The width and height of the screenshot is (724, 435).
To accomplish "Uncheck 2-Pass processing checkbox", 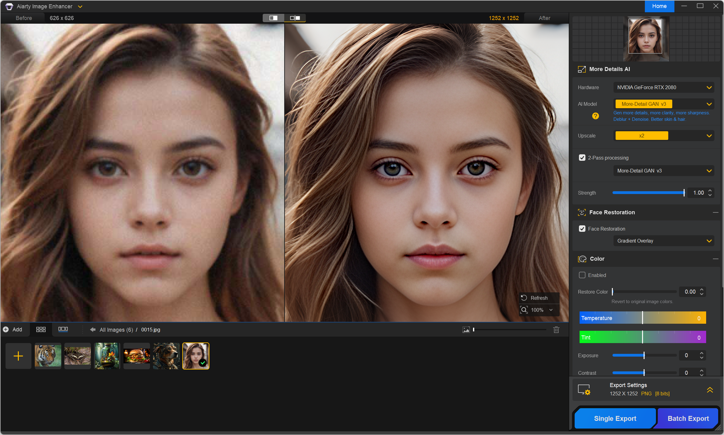I will click(x=582, y=158).
